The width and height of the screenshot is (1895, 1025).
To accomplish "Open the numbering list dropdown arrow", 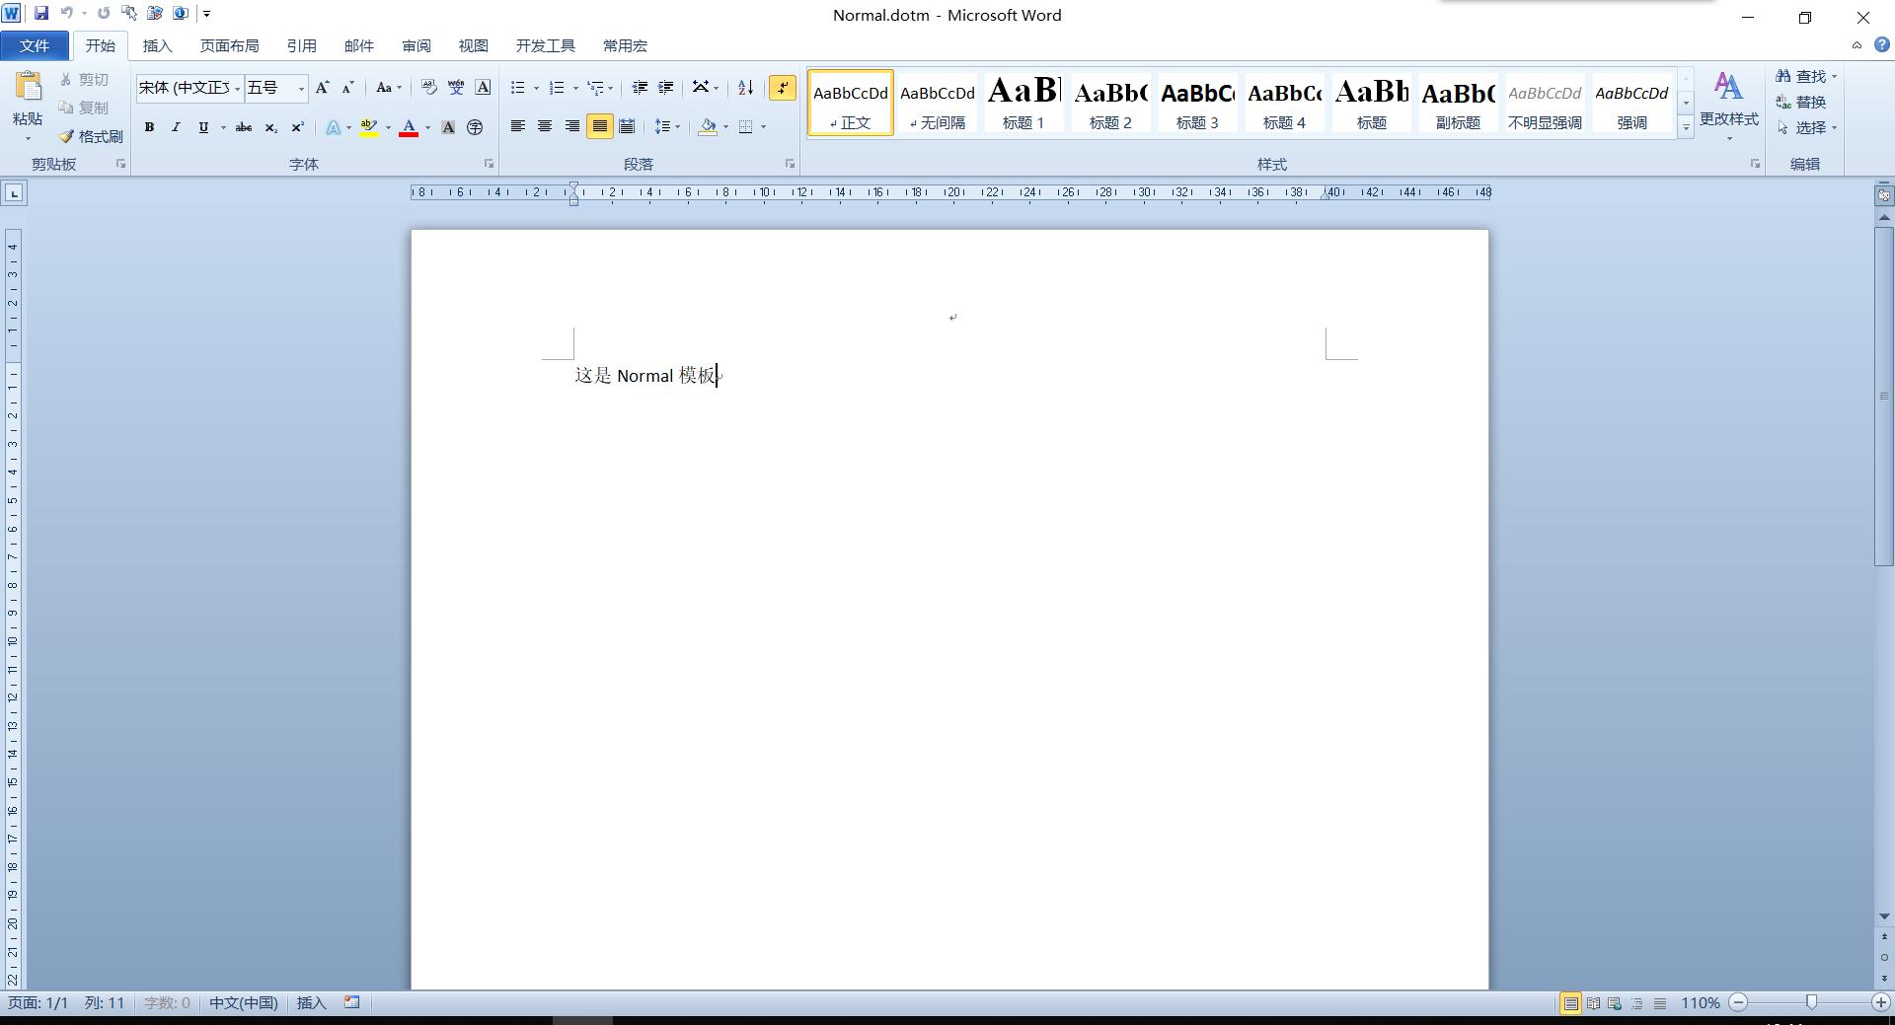I will click(x=575, y=89).
